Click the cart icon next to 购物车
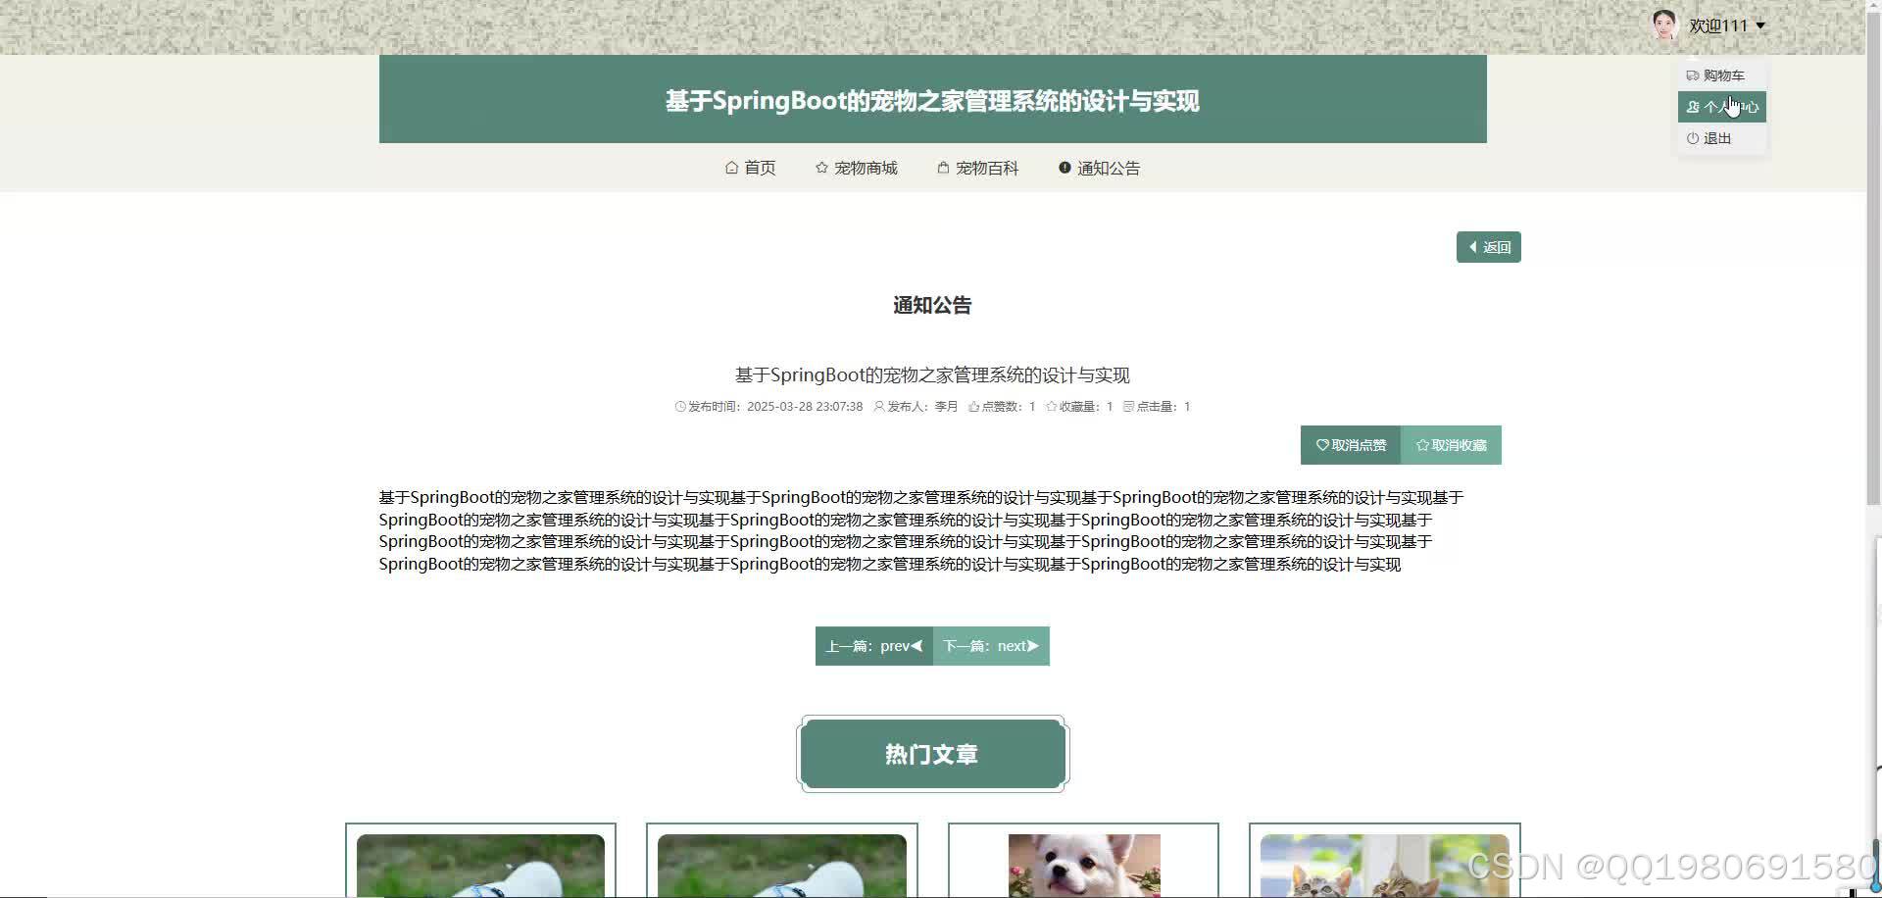The width and height of the screenshot is (1882, 898). 1692,75
